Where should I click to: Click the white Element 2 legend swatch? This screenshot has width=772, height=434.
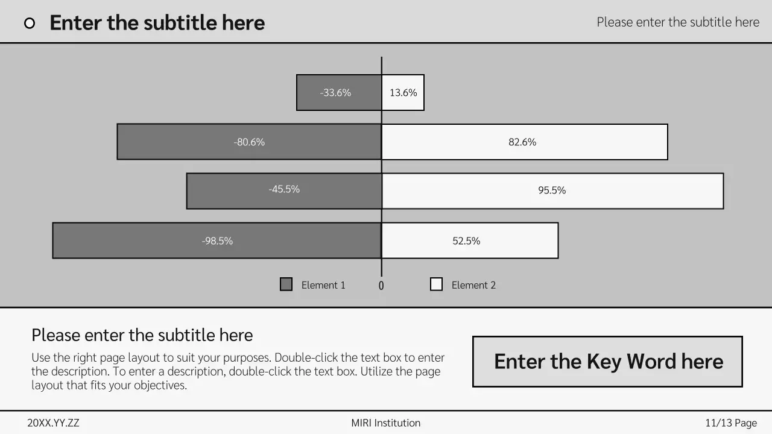pyautogui.click(x=436, y=285)
